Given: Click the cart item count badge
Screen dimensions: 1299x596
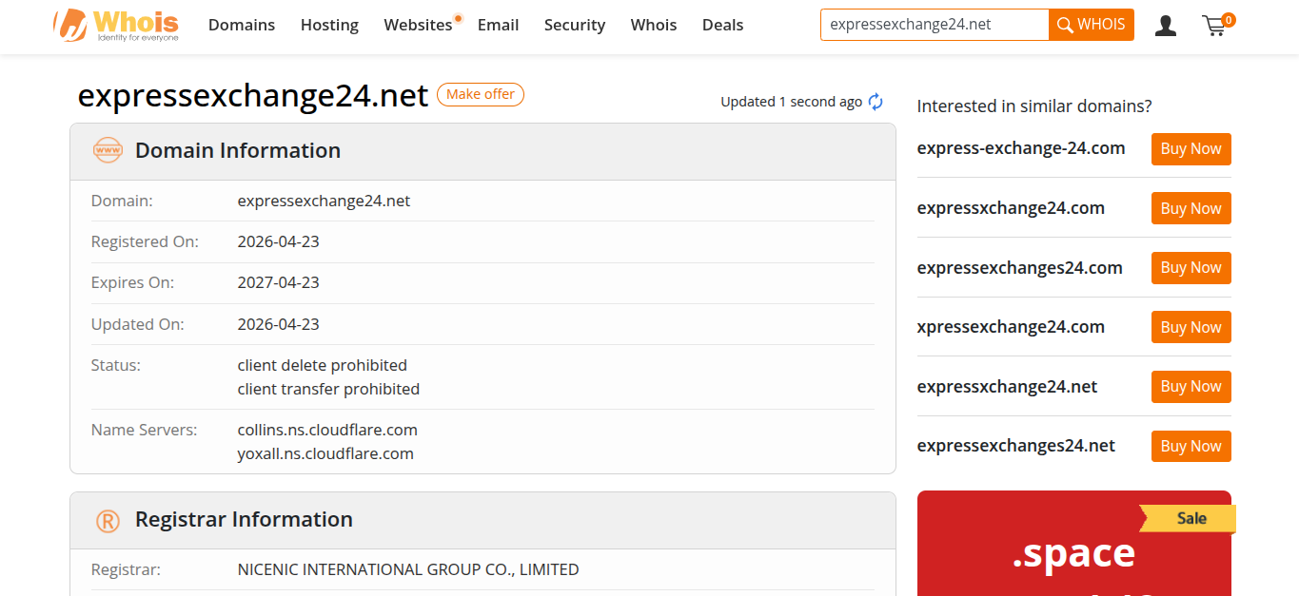Looking at the screenshot, I should 1229,20.
